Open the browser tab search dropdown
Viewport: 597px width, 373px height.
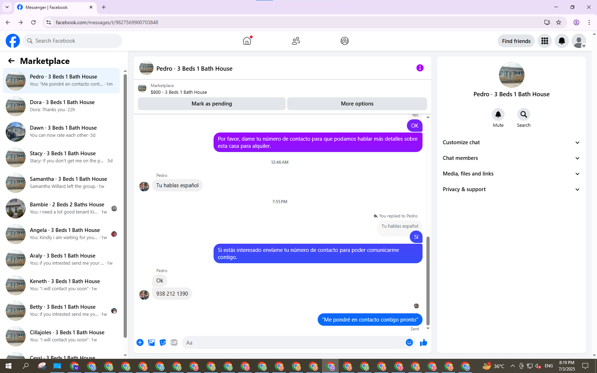tap(7, 7)
